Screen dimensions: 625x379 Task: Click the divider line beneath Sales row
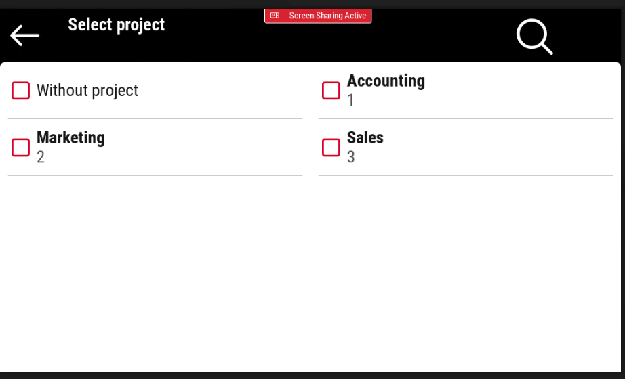(x=465, y=176)
